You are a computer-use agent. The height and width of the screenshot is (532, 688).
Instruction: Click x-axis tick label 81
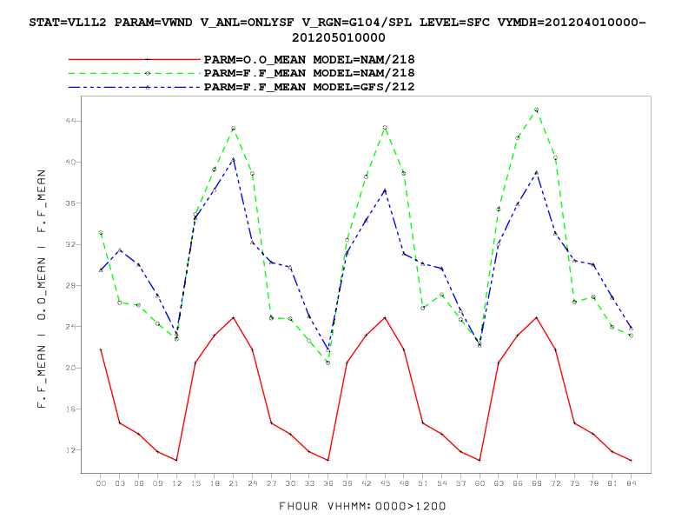click(x=612, y=483)
